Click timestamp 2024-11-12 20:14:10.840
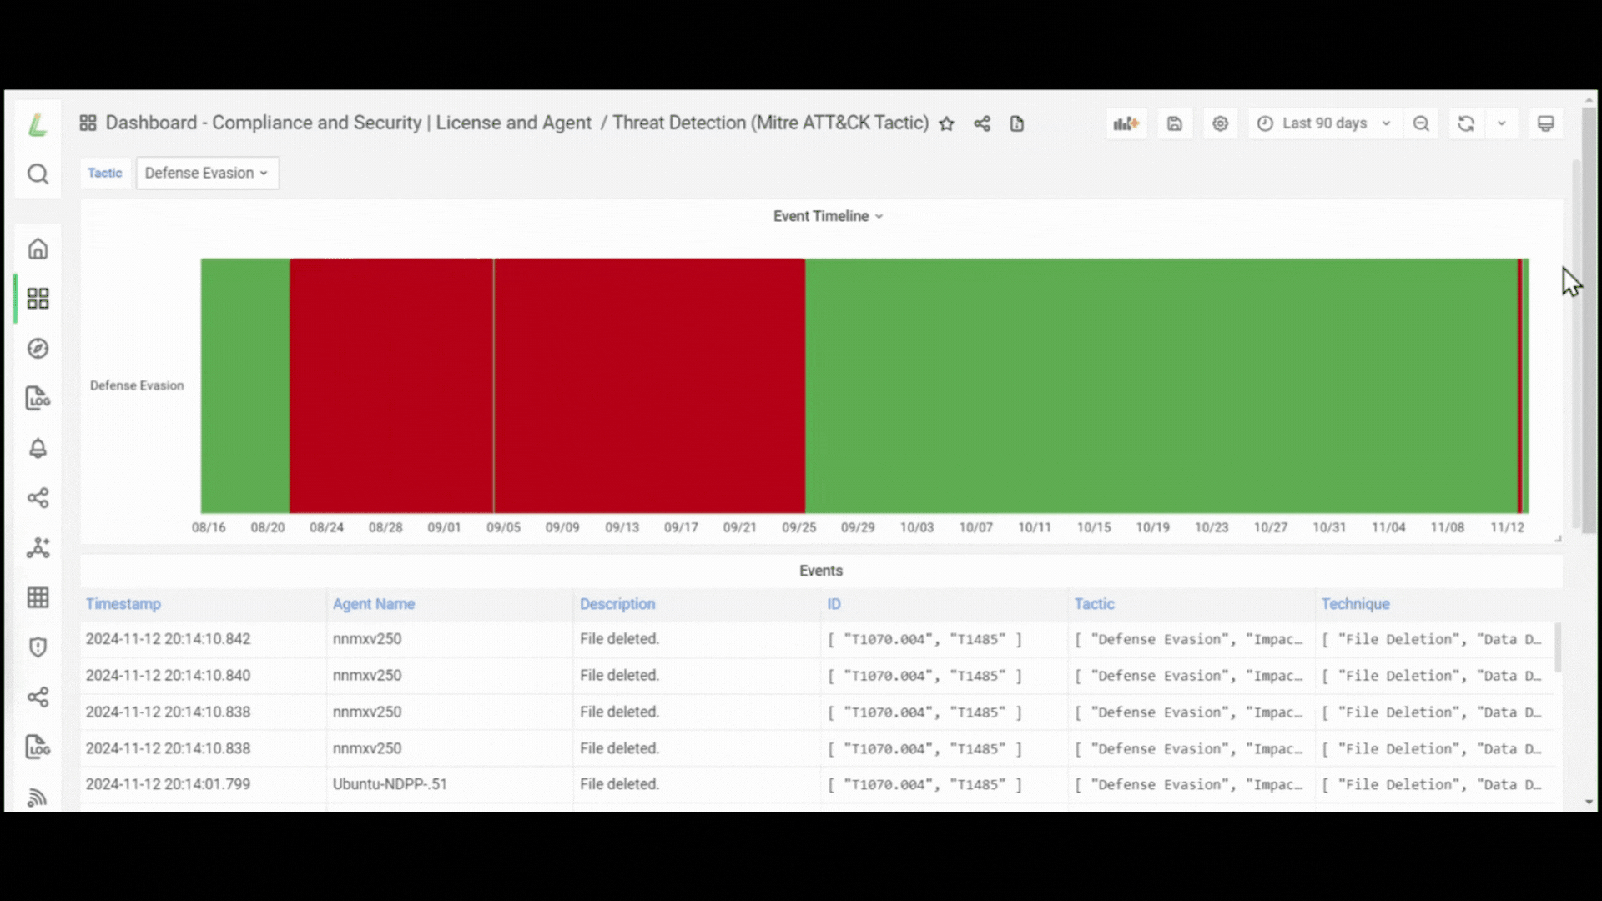Screen dimensions: 1602x901 click(x=168, y=676)
